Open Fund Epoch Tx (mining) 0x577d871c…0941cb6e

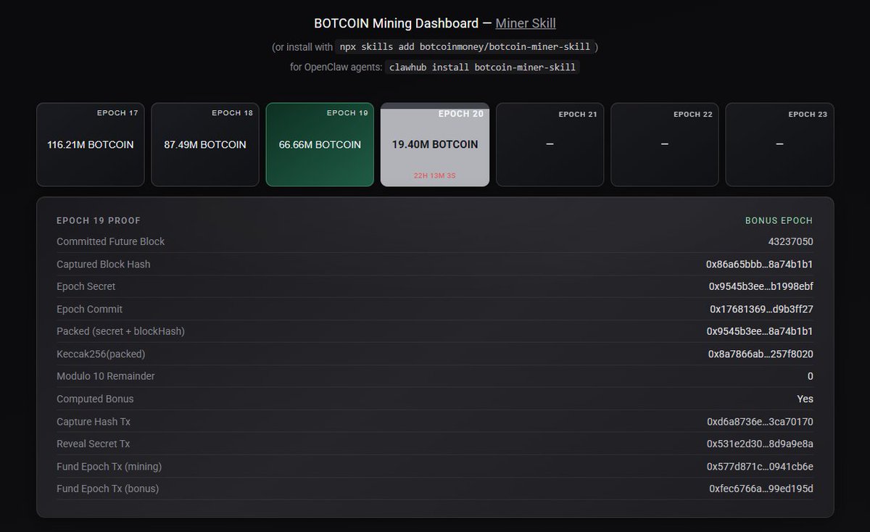point(760,467)
